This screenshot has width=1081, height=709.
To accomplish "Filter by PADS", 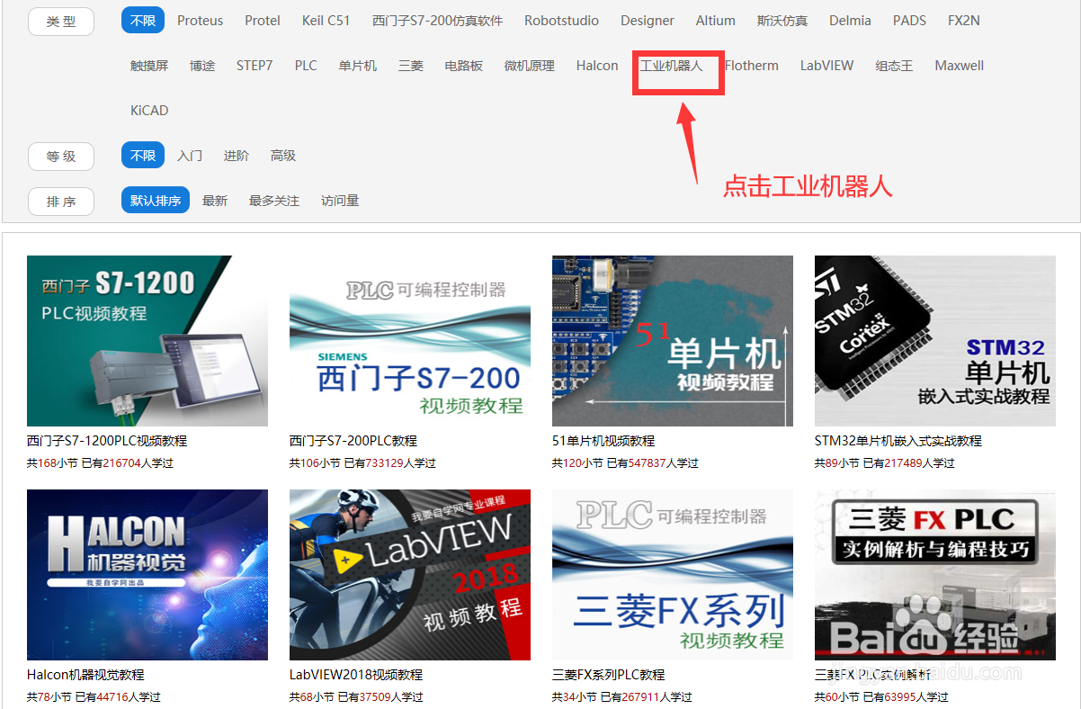I will 909,21.
